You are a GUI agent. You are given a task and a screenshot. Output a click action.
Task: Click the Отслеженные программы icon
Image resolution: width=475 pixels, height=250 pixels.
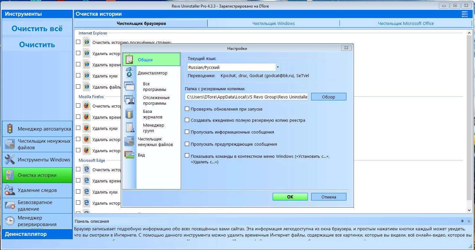pyautogui.click(x=129, y=100)
